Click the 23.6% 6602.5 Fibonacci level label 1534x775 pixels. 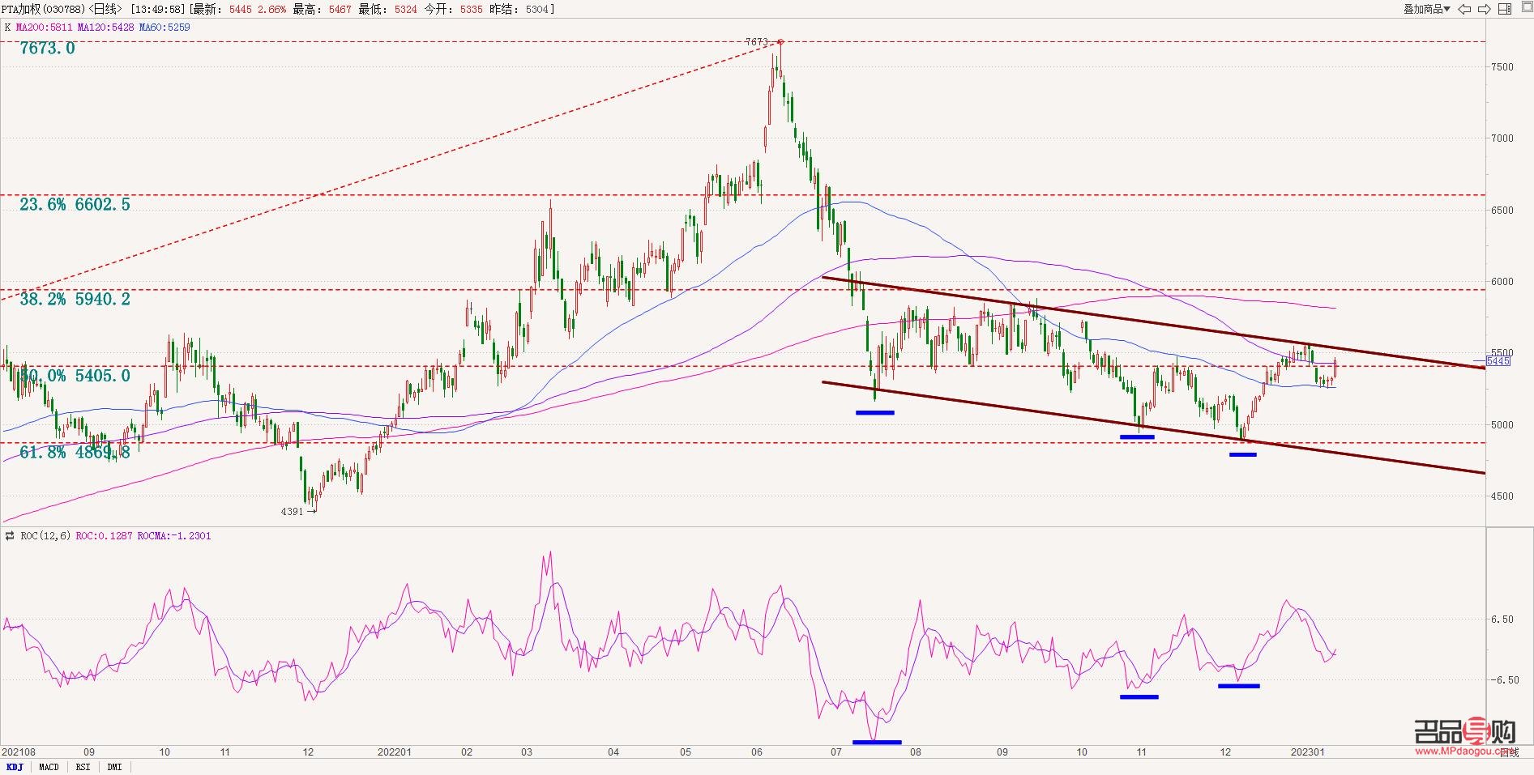coord(75,205)
